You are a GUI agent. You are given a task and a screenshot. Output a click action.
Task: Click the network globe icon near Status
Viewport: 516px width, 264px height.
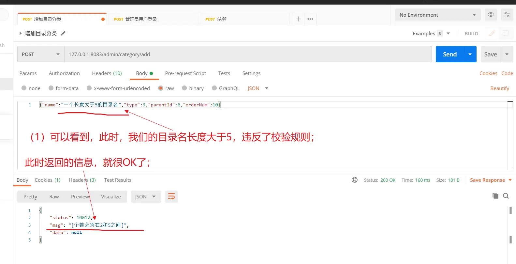[355, 180]
